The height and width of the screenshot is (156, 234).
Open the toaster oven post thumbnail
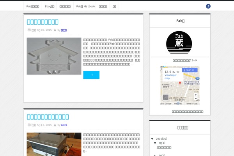pos(54,144)
